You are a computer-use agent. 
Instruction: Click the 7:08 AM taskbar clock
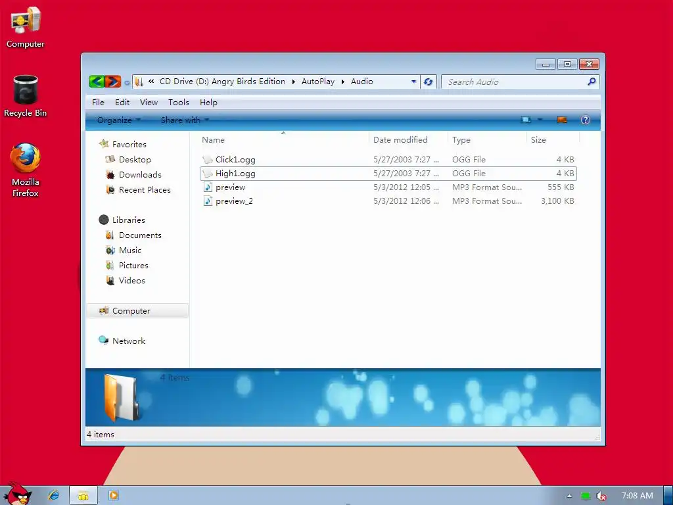[638, 496]
